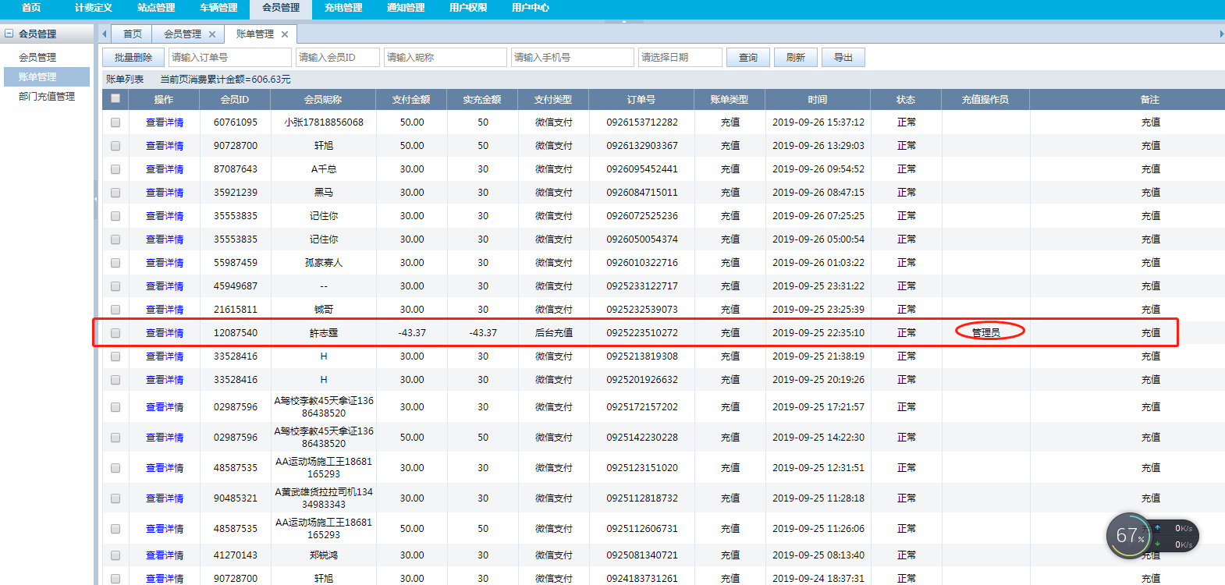Image resolution: width=1225 pixels, height=585 pixels.
Task: Select checkbox for 许志强 row
Action: coord(115,333)
